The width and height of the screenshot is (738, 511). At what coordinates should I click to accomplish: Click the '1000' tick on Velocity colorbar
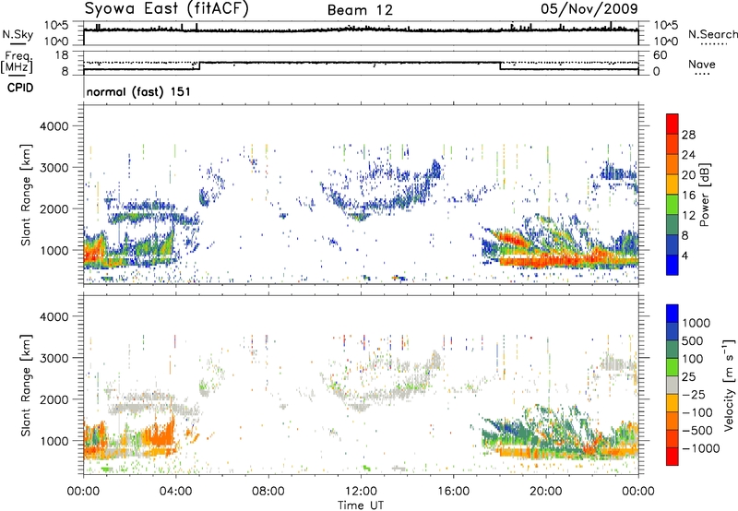696,323
